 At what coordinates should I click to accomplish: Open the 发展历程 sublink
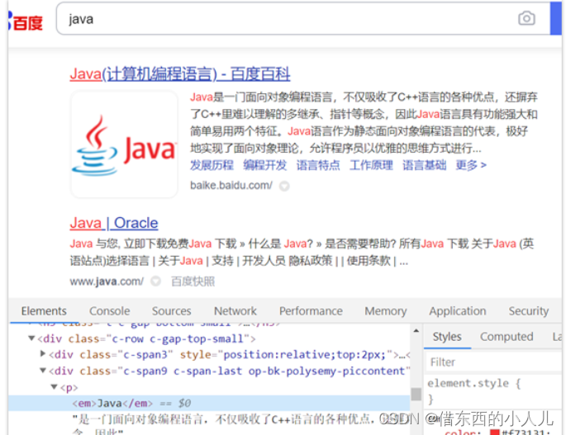click(x=212, y=165)
